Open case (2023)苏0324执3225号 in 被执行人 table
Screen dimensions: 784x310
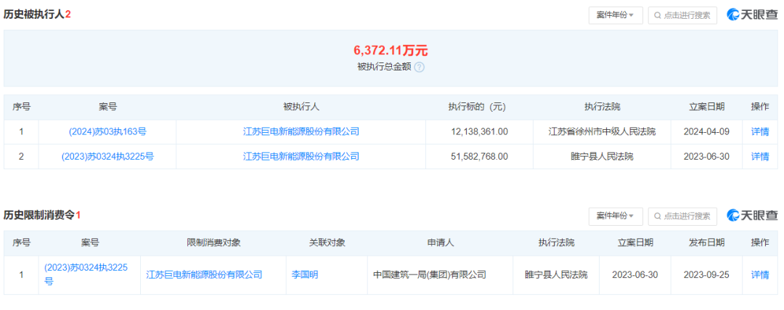coord(107,157)
